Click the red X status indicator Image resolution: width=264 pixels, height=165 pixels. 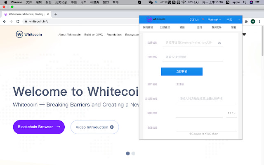coord(203,19)
